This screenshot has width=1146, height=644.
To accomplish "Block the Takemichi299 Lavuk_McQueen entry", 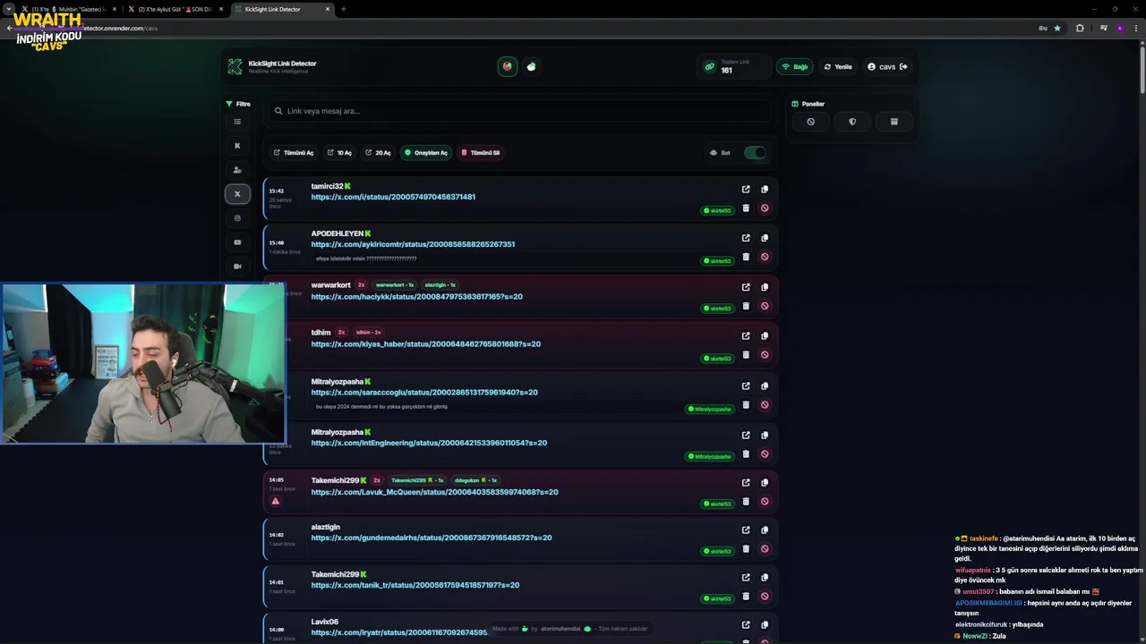I will coord(765,502).
